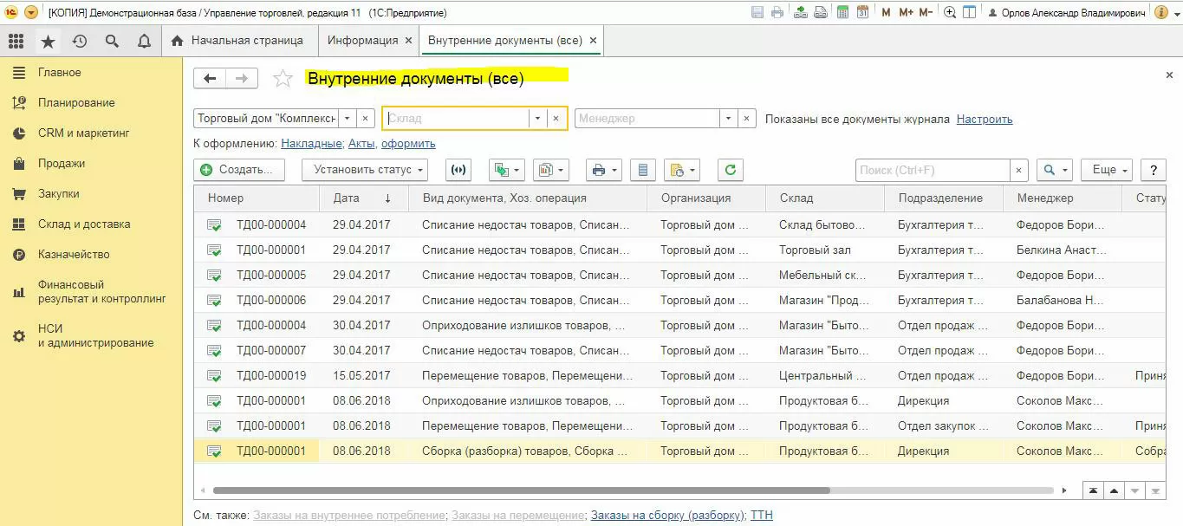Viewport: 1183px width, 526px height.
Task: Click the zoom magnifier icon in the title bar
Action: [950, 12]
